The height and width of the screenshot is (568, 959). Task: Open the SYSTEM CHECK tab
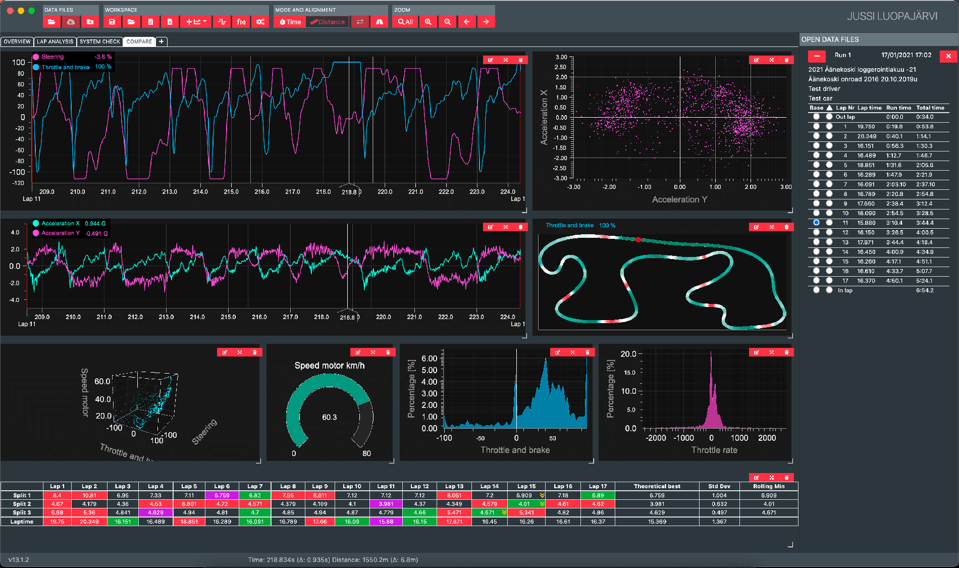99,41
